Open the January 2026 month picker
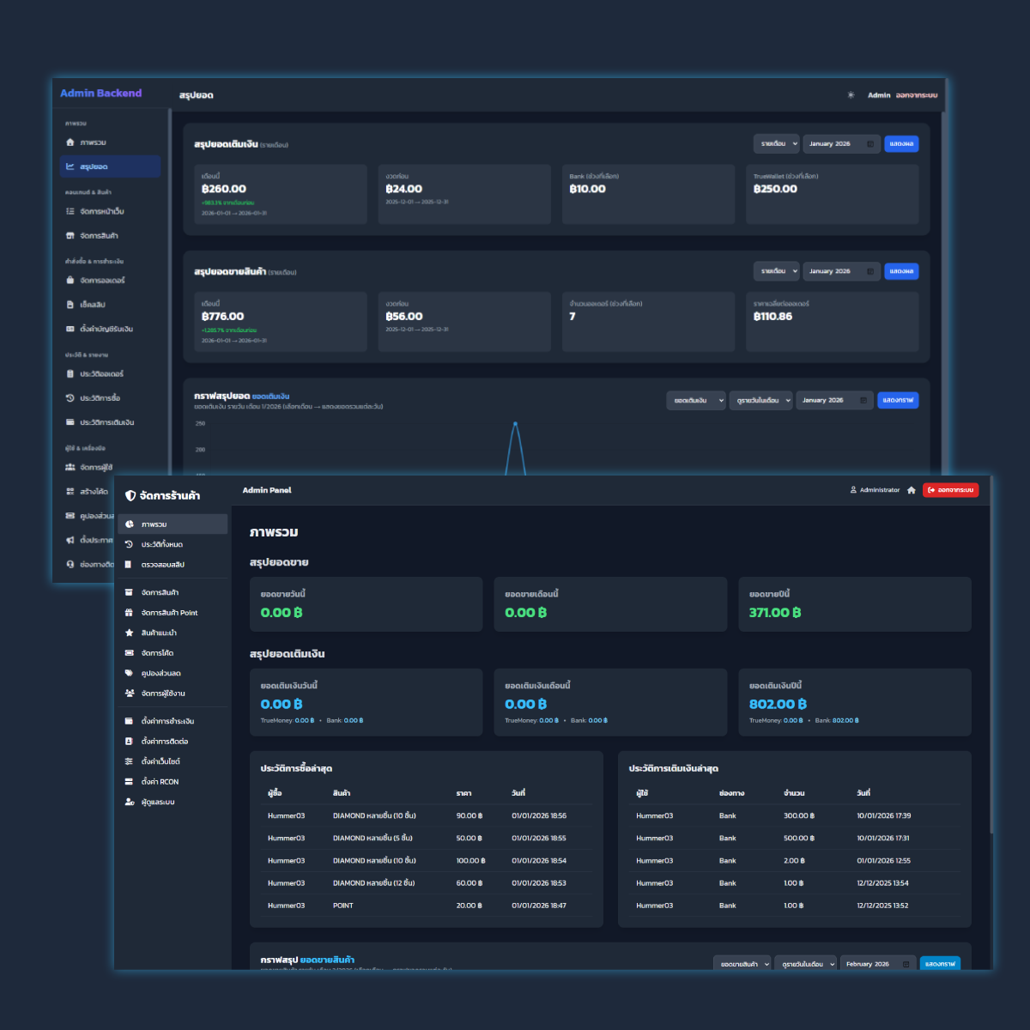1030x1030 pixels. [x=839, y=143]
